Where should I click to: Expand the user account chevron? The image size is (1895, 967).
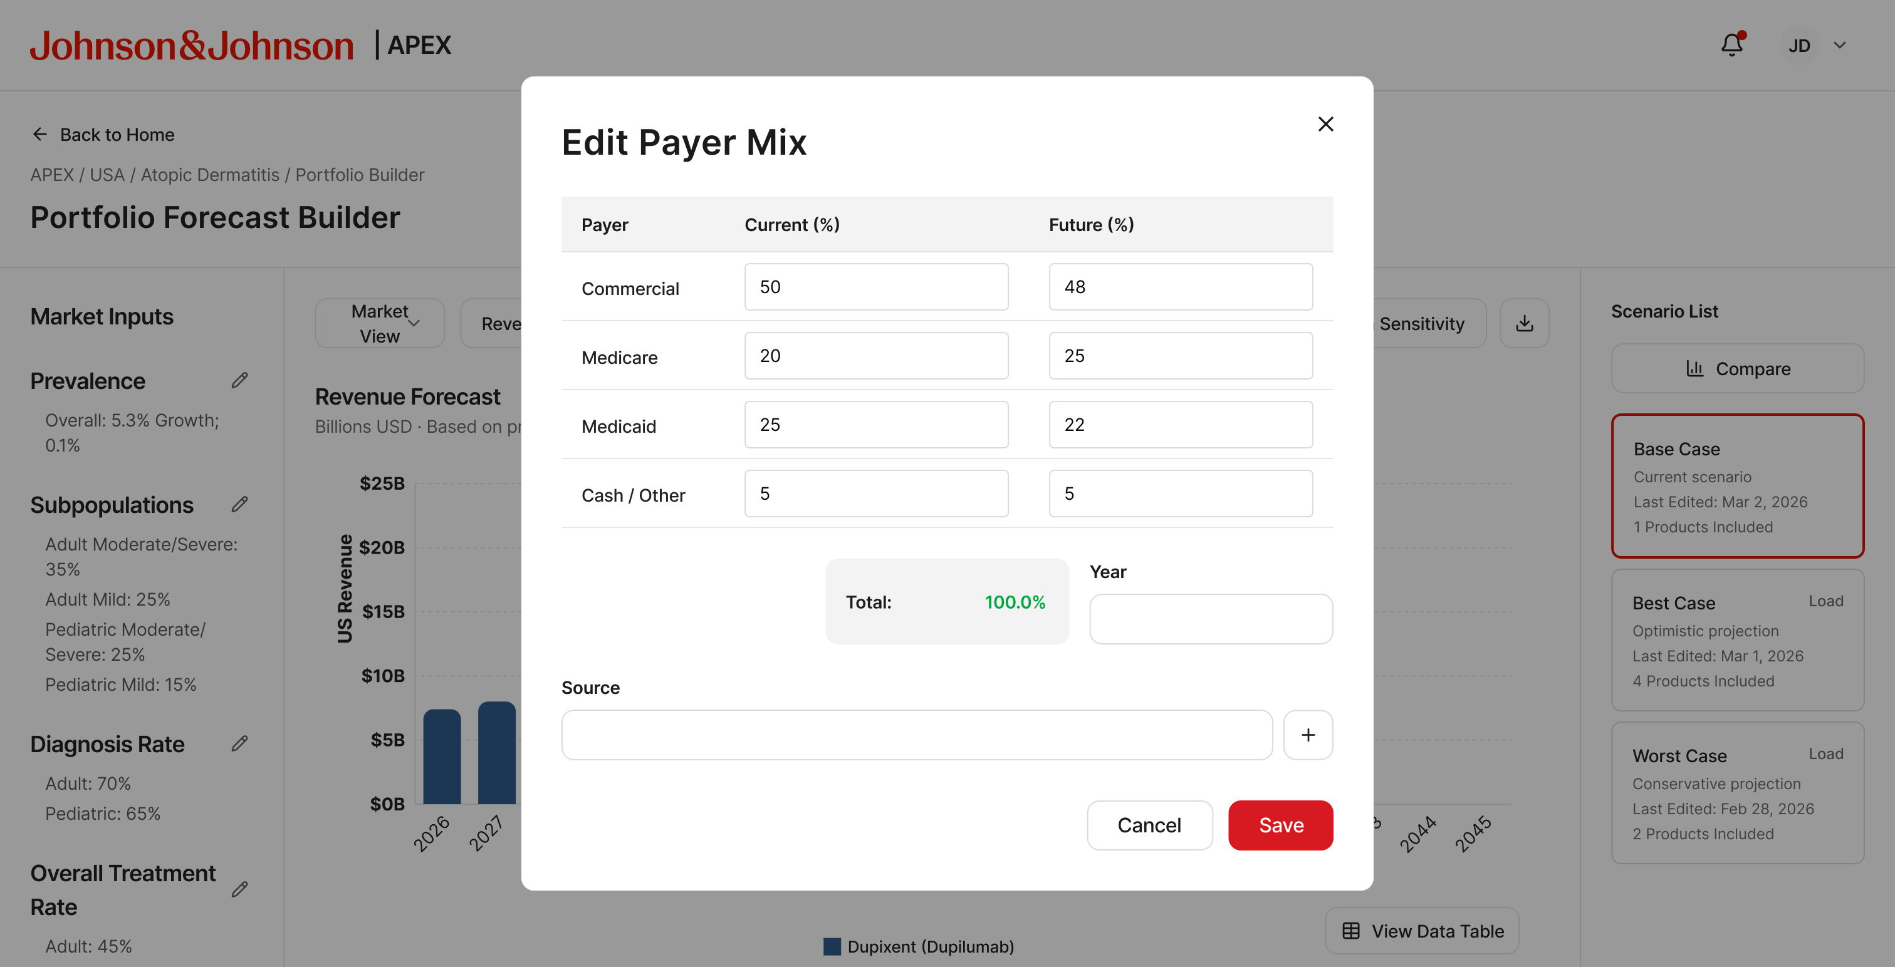pos(1840,46)
